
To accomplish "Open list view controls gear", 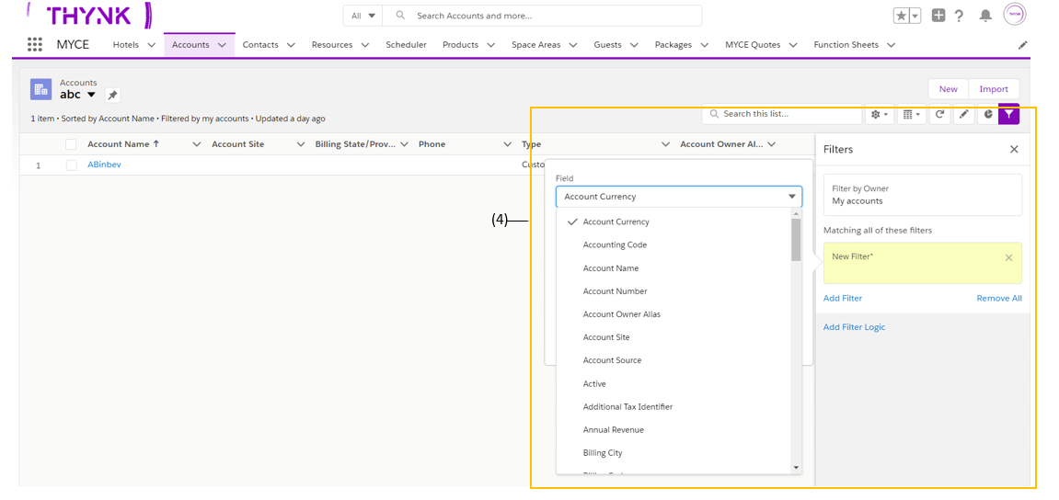I will coord(879,114).
